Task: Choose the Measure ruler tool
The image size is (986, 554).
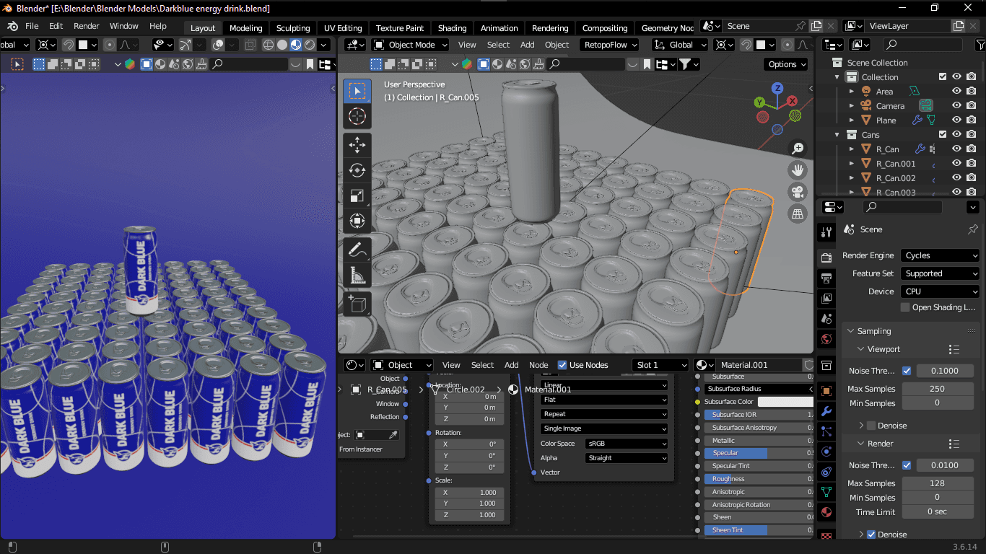Action: (357, 275)
